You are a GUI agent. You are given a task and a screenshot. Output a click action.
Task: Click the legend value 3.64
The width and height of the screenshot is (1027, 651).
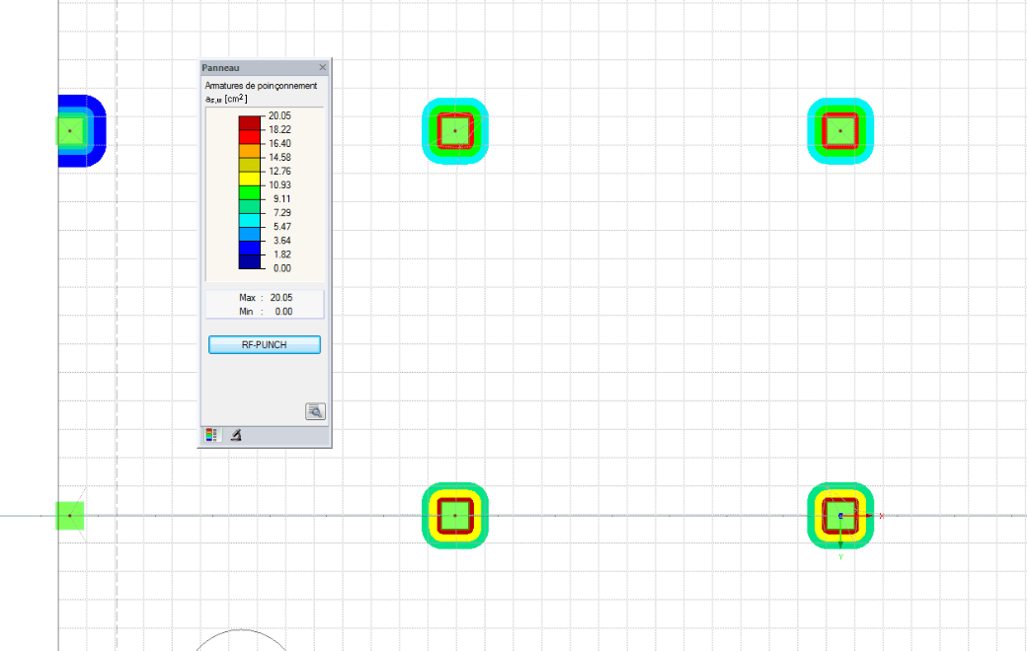(282, 240)
